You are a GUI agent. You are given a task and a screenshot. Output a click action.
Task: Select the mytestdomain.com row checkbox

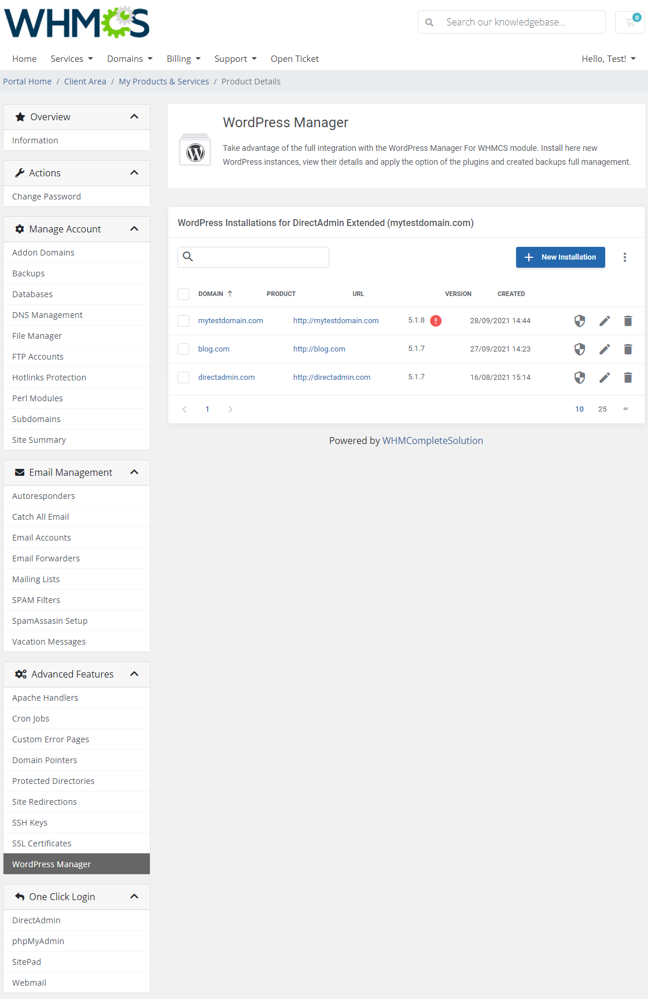click(183, 321)
